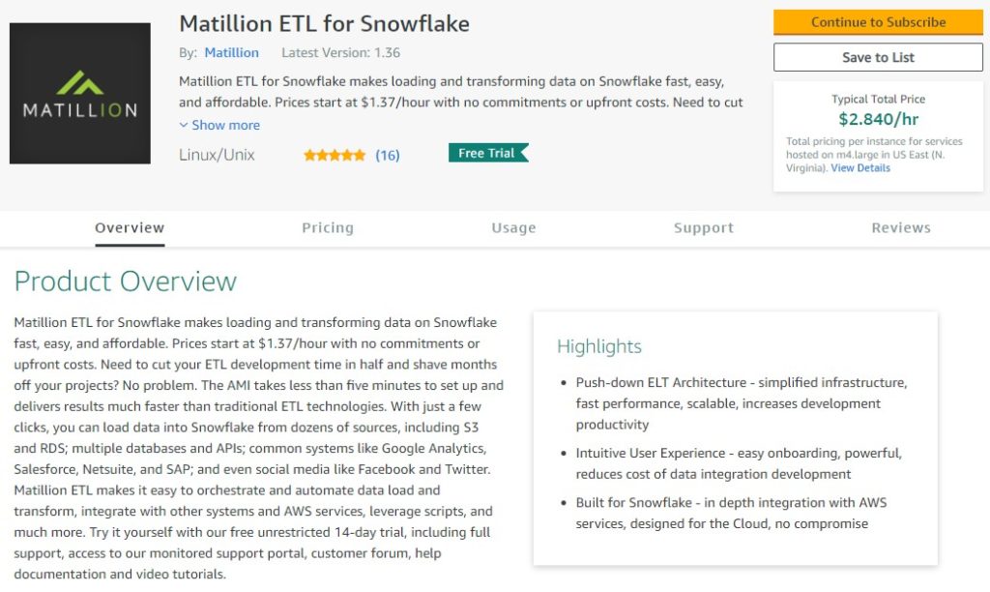Click the Highlights panel heading
Screen dimensions: 990x592
(599, 346)
